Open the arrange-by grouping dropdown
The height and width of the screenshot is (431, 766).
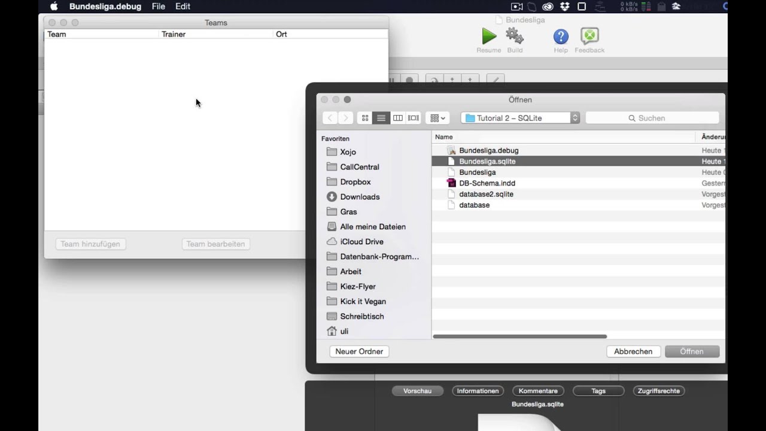click(437, 118)
